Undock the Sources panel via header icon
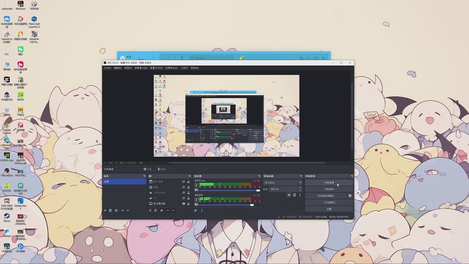Screen dimensions: 469x264 click(189, 176)
